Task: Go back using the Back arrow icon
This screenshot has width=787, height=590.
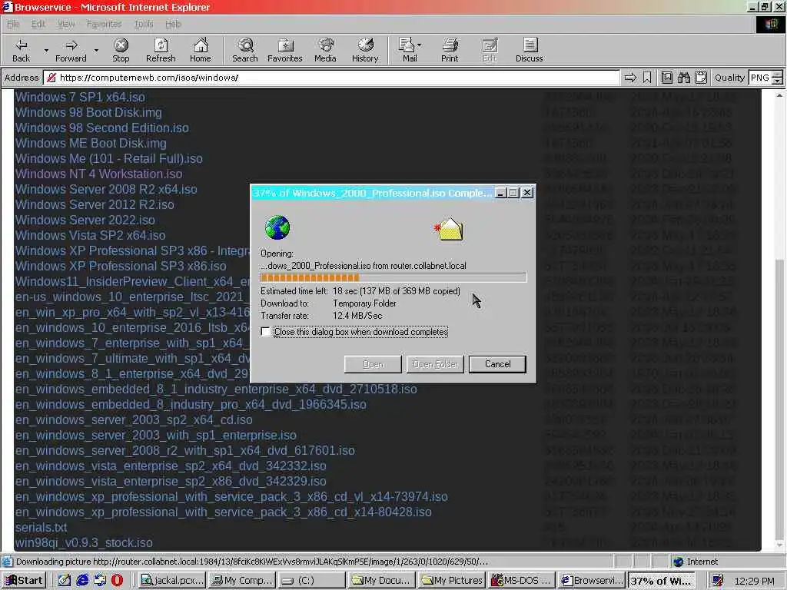Action: [x=21, y=50]
